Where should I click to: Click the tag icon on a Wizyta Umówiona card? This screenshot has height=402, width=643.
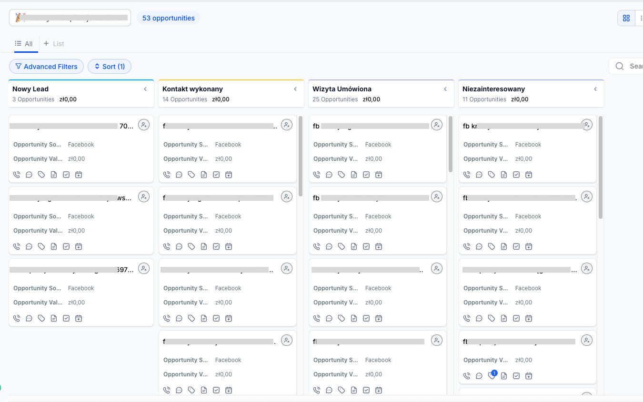tap(341, 175)
